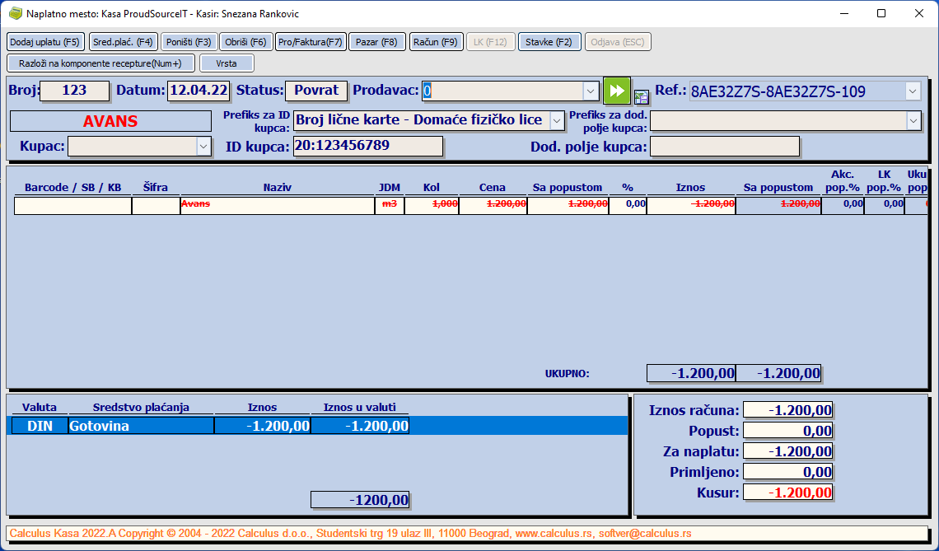Click the green fast-forward arrow button
939x551 pixels.
pos(616,90)
